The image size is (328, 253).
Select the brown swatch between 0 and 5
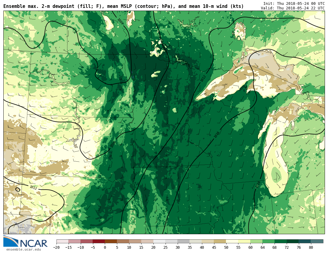point(111,241)
